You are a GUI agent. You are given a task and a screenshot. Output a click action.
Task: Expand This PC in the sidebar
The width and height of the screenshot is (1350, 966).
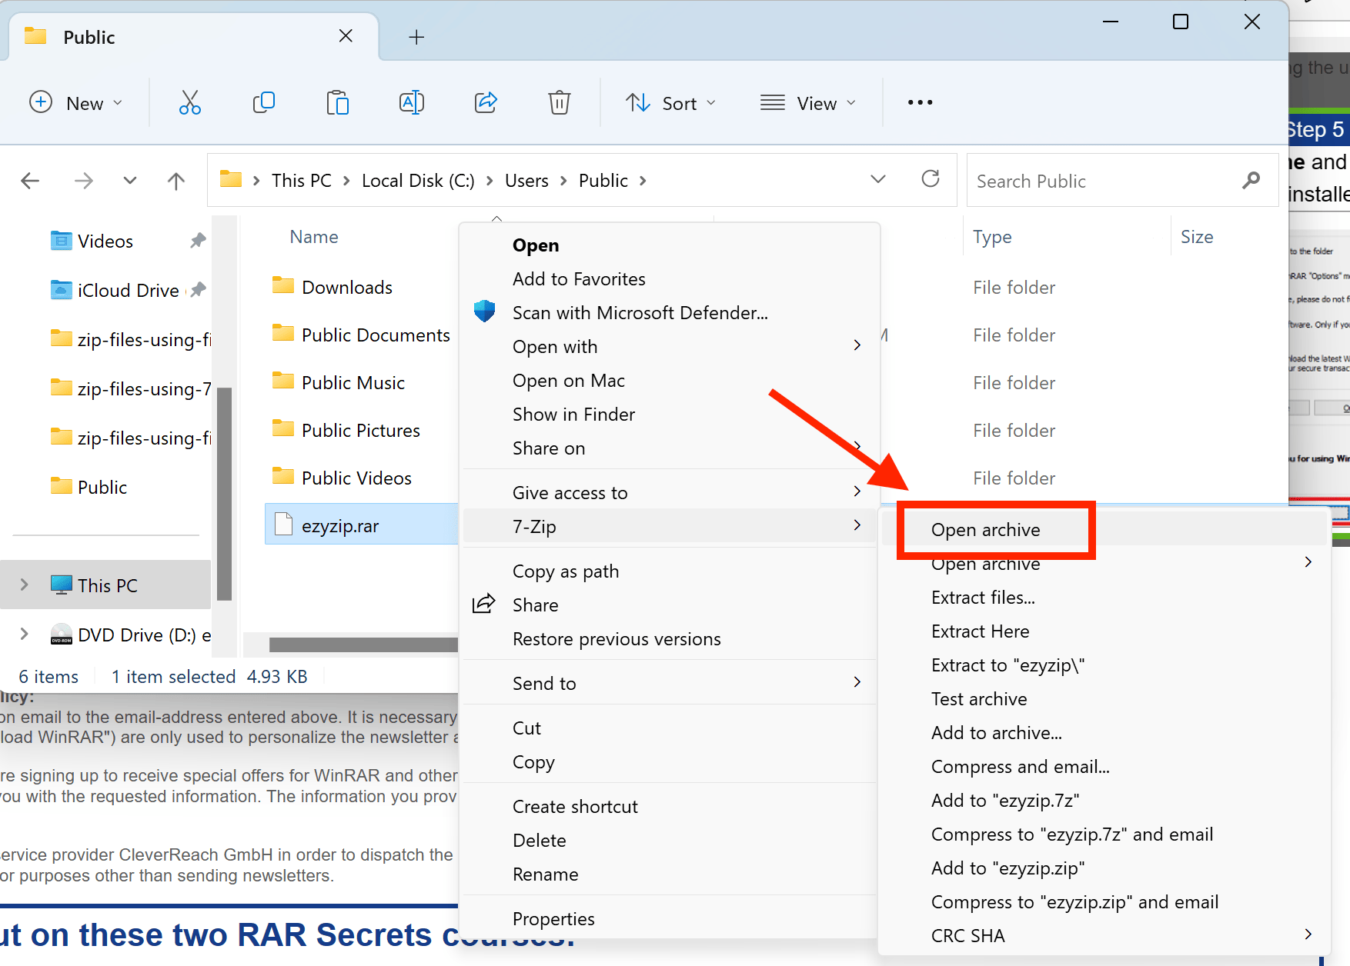pyautogui.click(x=23, y=585)
